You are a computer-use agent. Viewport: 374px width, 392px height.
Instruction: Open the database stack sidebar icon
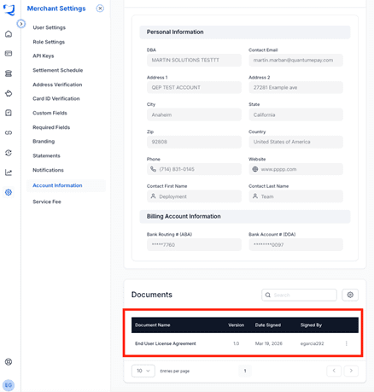(x=9, y=73)
